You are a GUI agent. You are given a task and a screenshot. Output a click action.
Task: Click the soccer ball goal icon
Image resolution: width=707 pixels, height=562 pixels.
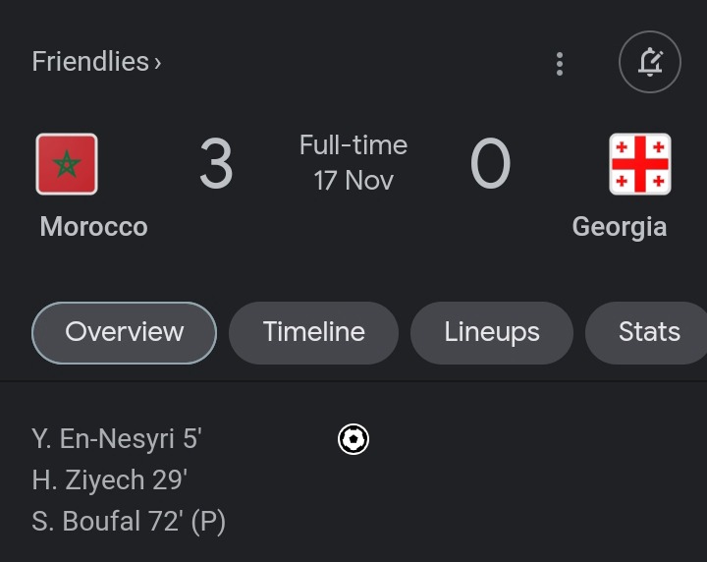click(353, 439)
